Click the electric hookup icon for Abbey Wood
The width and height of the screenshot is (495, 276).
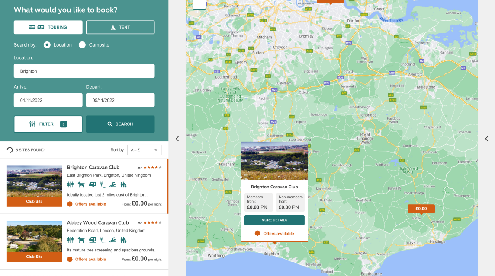tap(103, 240)
